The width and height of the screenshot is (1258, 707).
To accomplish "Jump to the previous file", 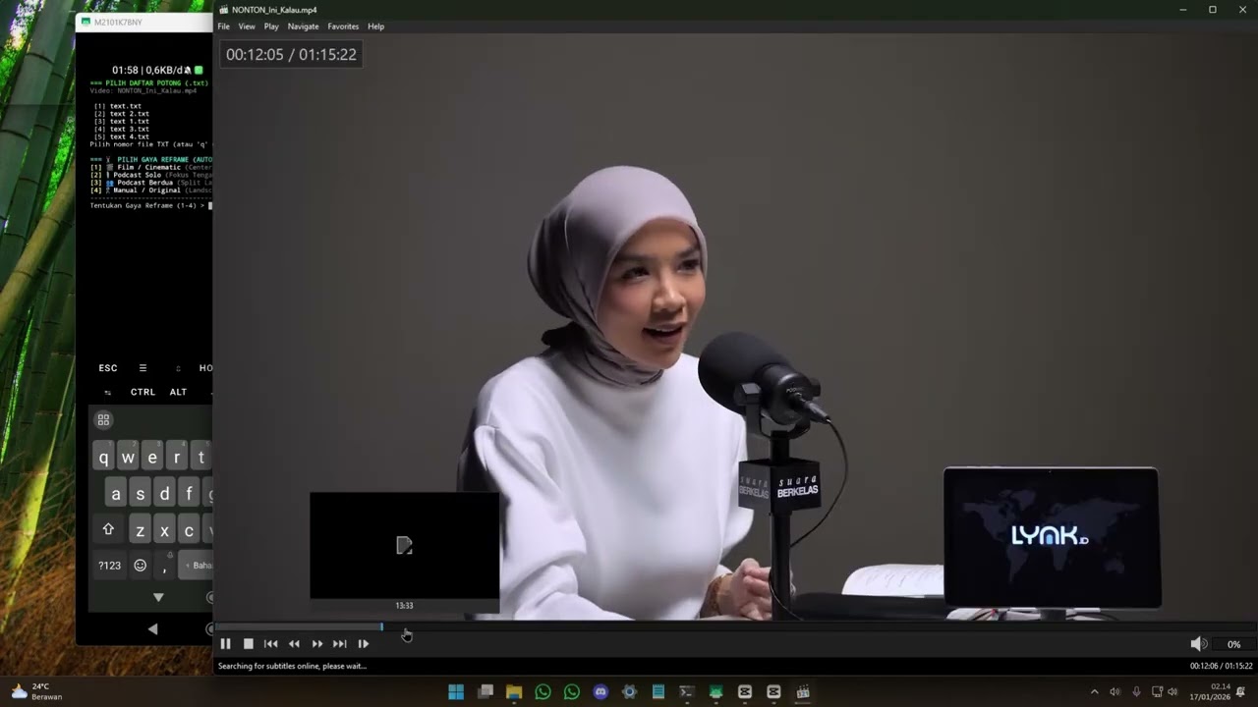I will tap(271, 644).
